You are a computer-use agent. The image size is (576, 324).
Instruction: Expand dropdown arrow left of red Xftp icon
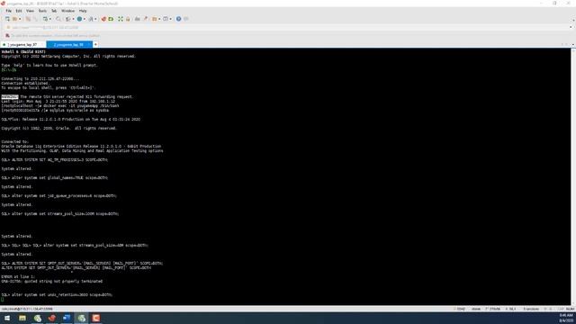(95, 19)
